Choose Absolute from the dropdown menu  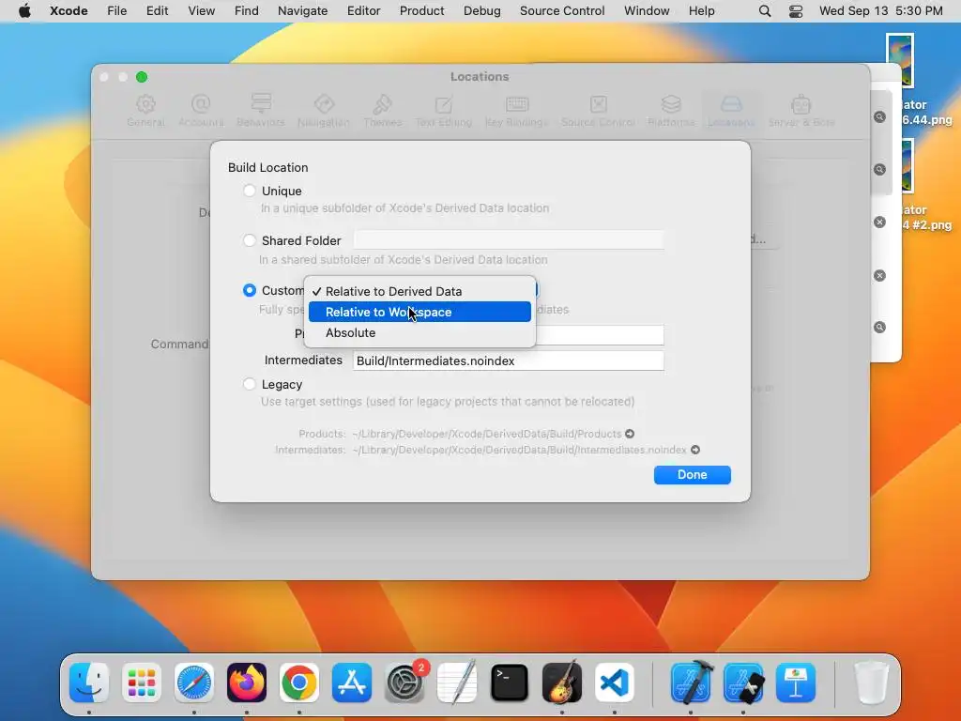(x=419, y=333)
